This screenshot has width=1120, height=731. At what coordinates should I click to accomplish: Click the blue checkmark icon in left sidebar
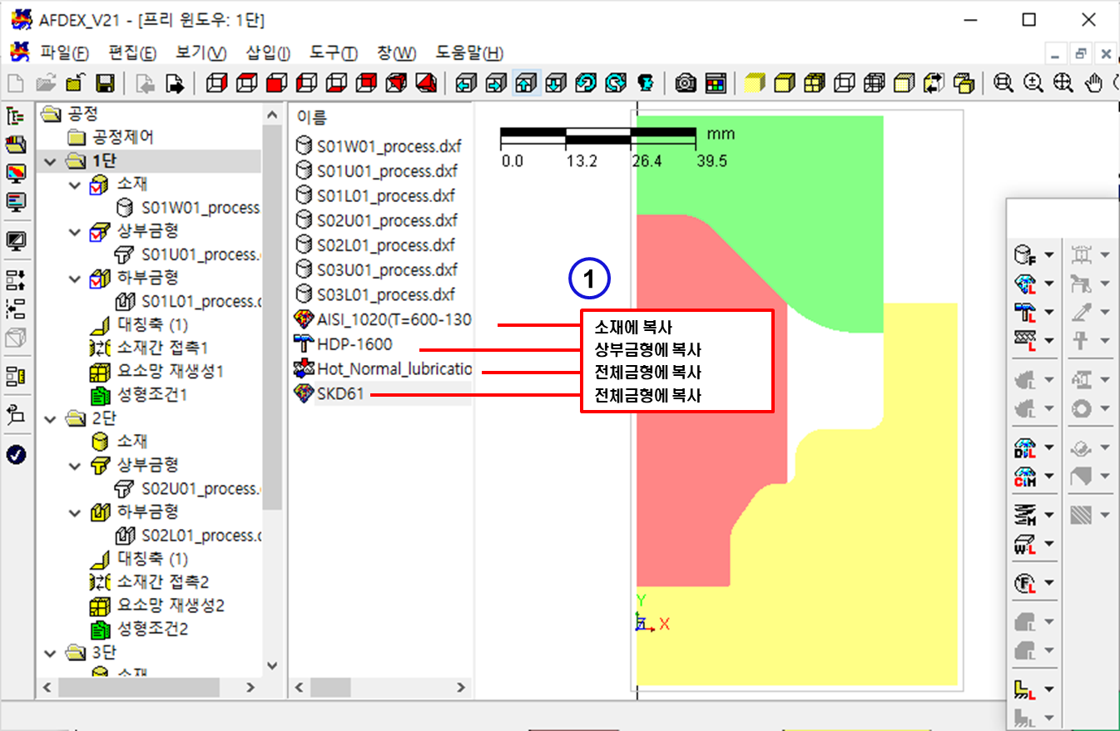pyautogui.click(x=16, y=454)
